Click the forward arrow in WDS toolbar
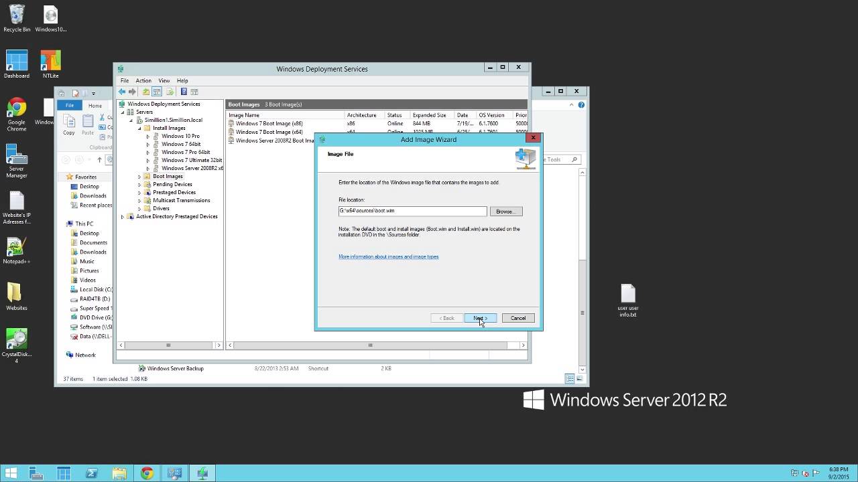 click(x=132, y=92)
